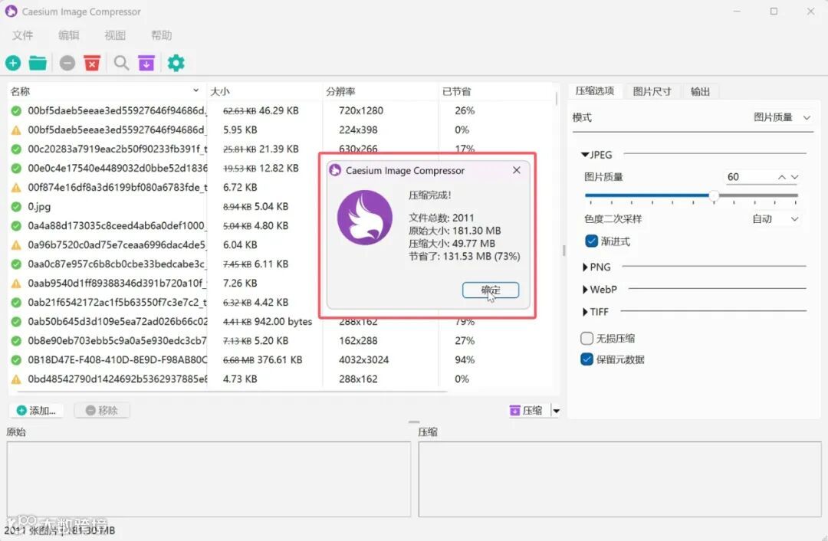Screen dimensions: 828x541
Task: Sort by the 名称 column header
Action: pos(107,91)
